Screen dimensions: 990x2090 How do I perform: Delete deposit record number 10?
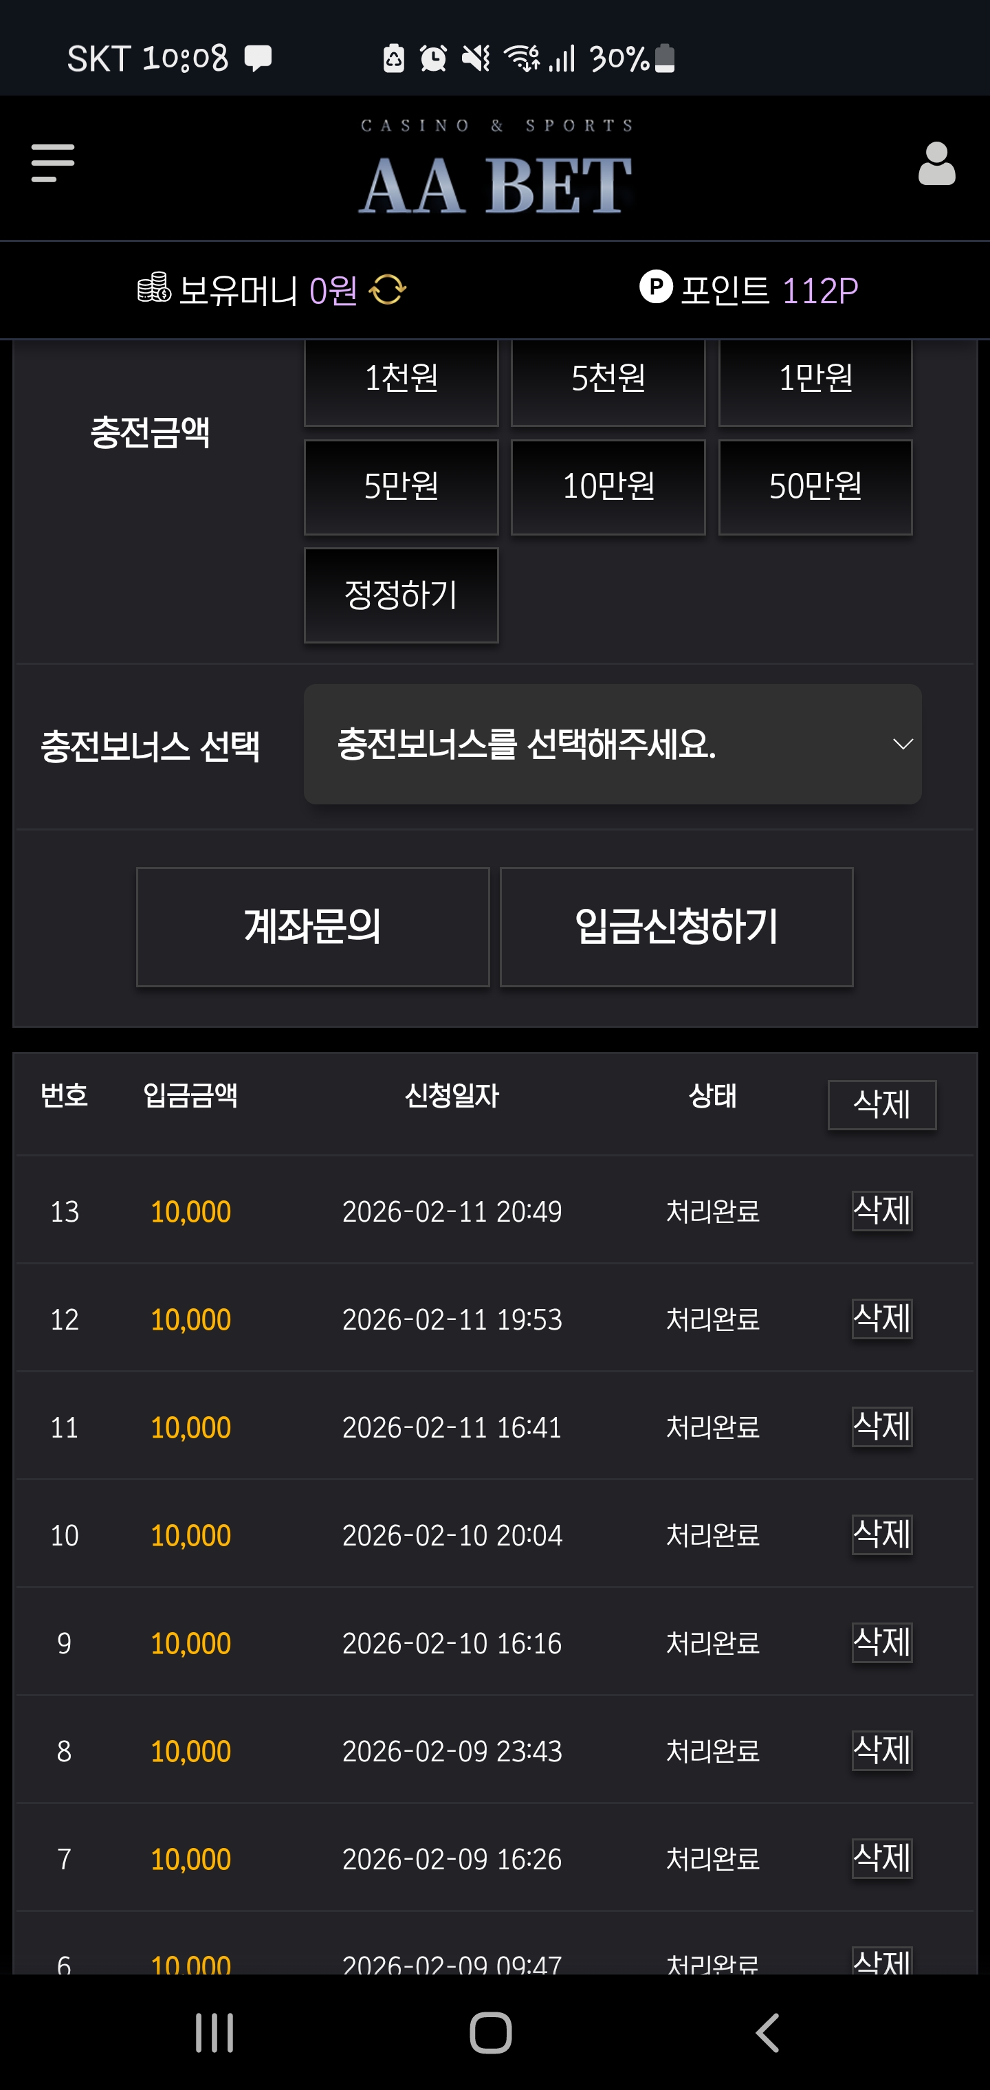(x=881, y=1534)
